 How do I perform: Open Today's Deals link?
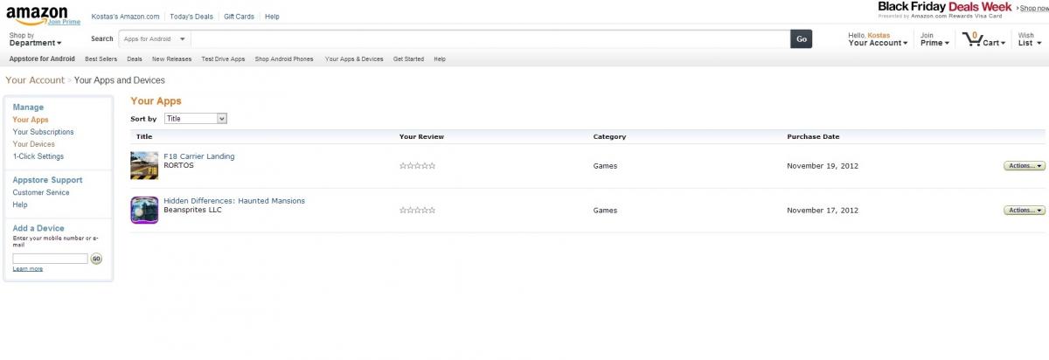coord(191,17)
